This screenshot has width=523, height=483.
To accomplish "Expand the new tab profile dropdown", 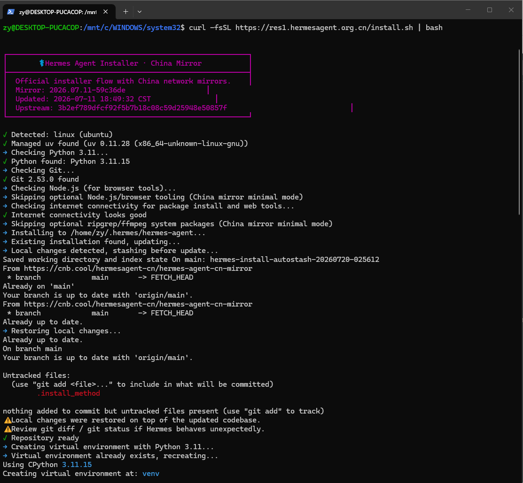I will pyautogui.click(x=140, y=12).
